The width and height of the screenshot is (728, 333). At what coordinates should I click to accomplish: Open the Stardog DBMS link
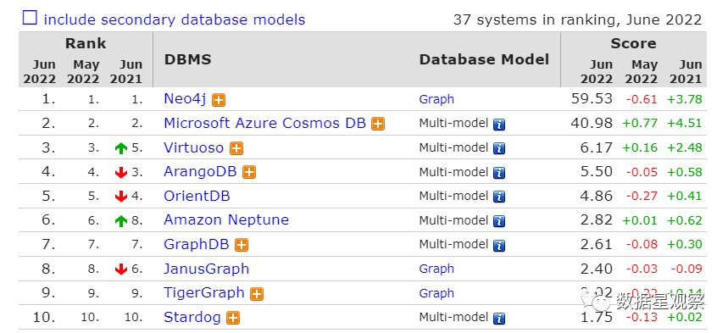tap(192, 317)
